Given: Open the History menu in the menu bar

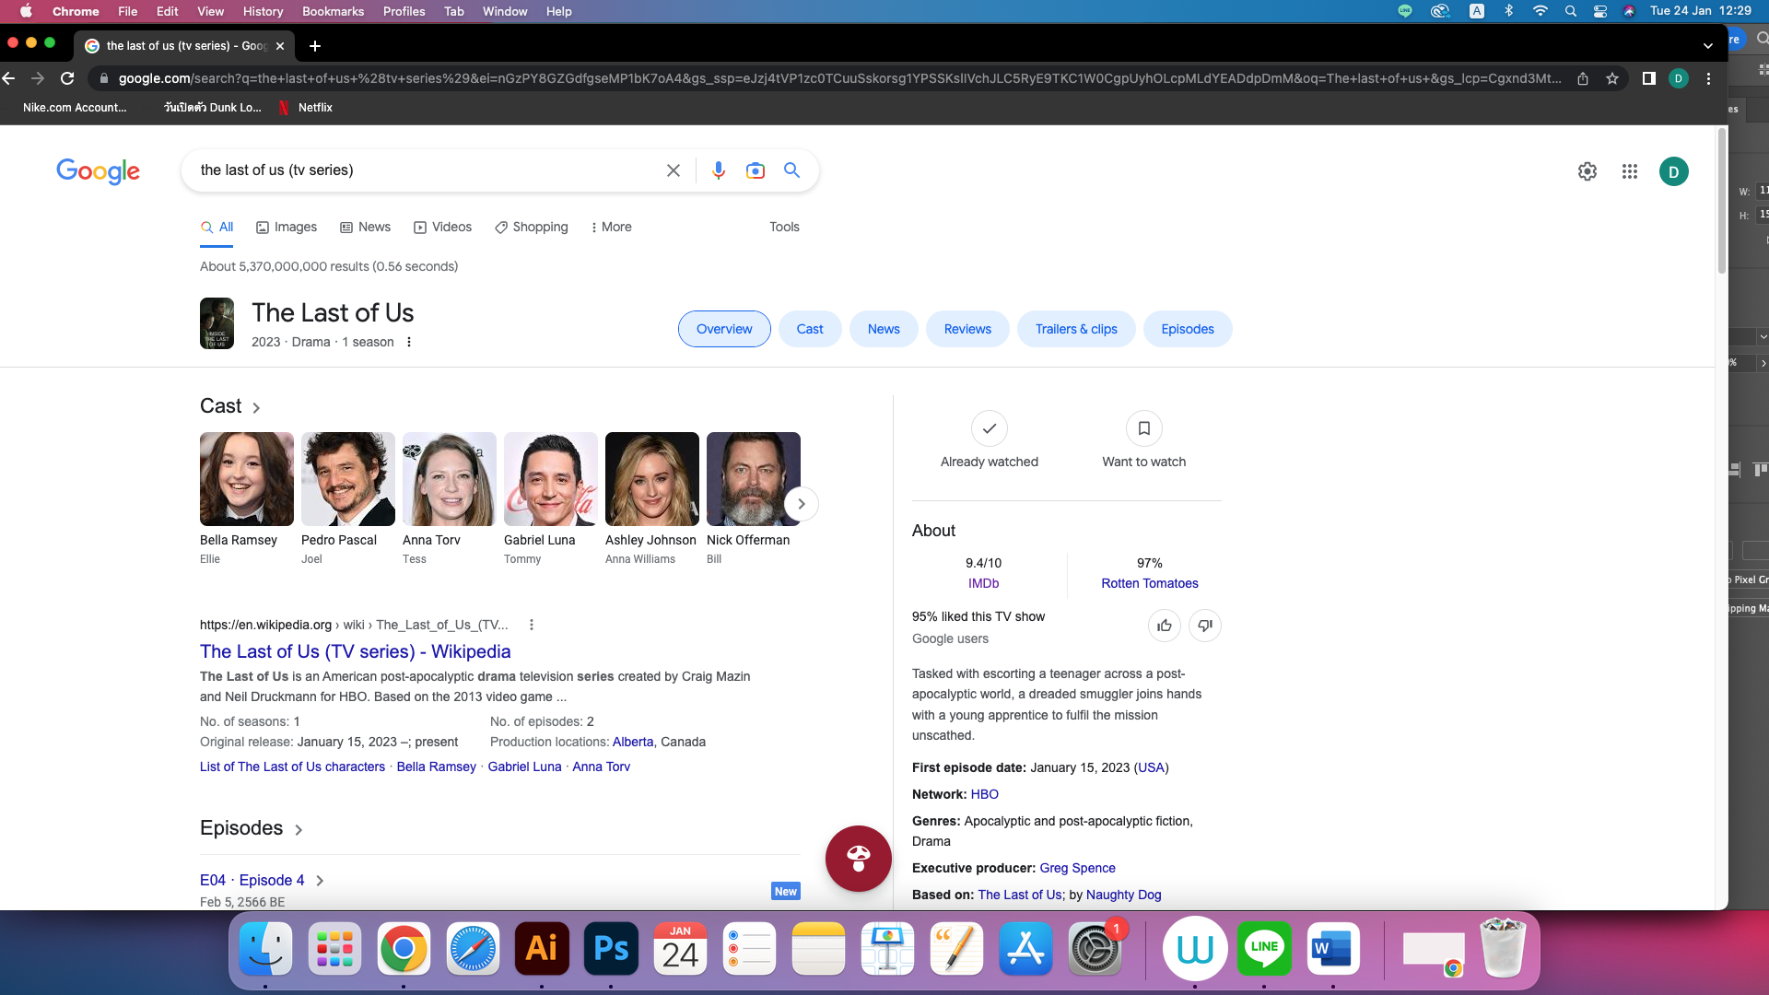Looking at the screenshot, I should [x=263, y=11].
